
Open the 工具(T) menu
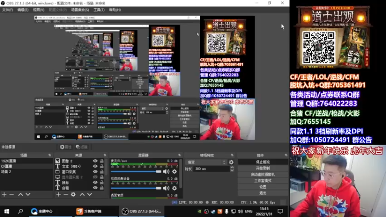point(99,10)
